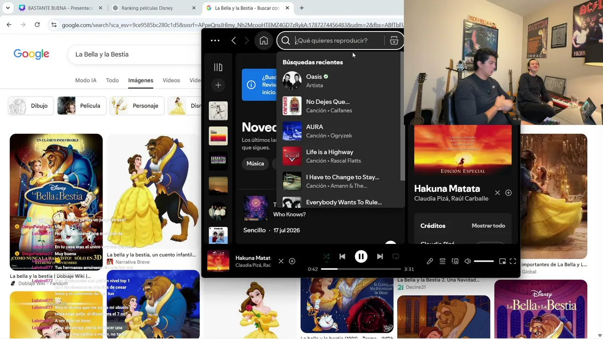Open the Spotify Home button
603x339 pixels.
[264, 40]
